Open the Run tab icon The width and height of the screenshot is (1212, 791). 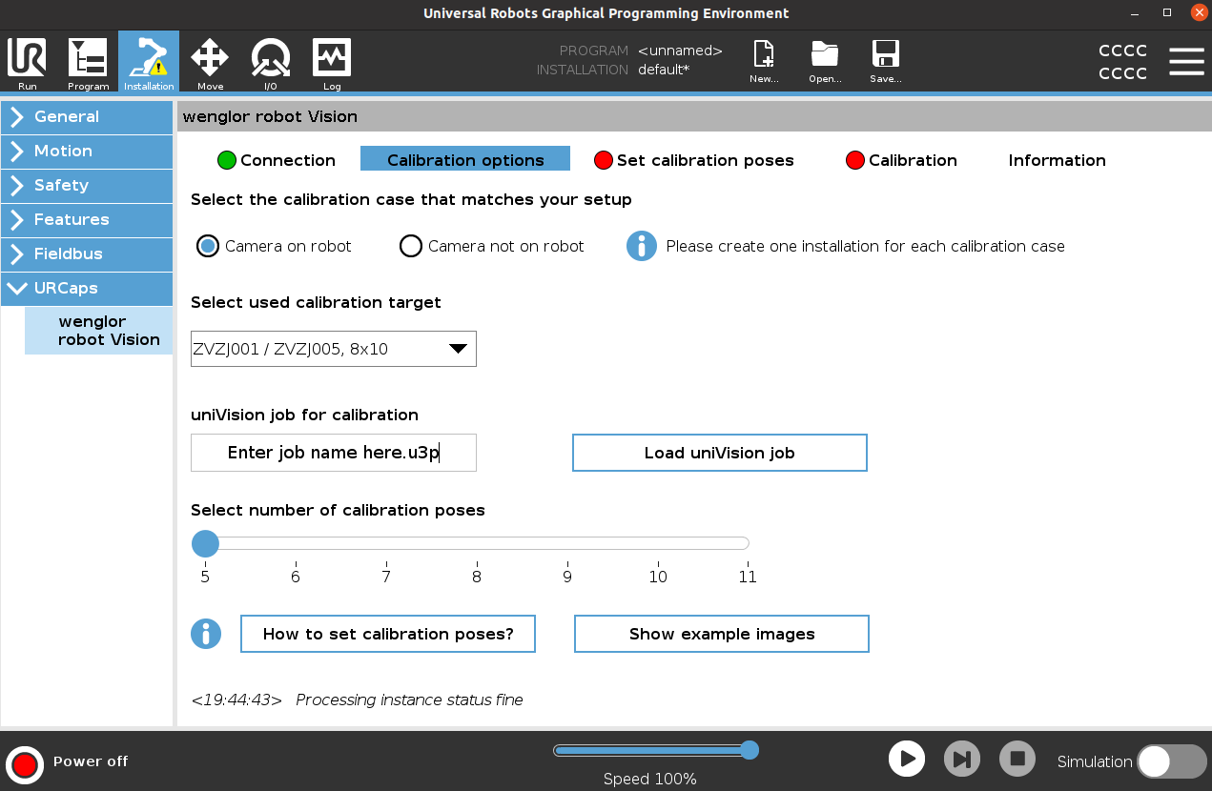(x=27, y=62)
